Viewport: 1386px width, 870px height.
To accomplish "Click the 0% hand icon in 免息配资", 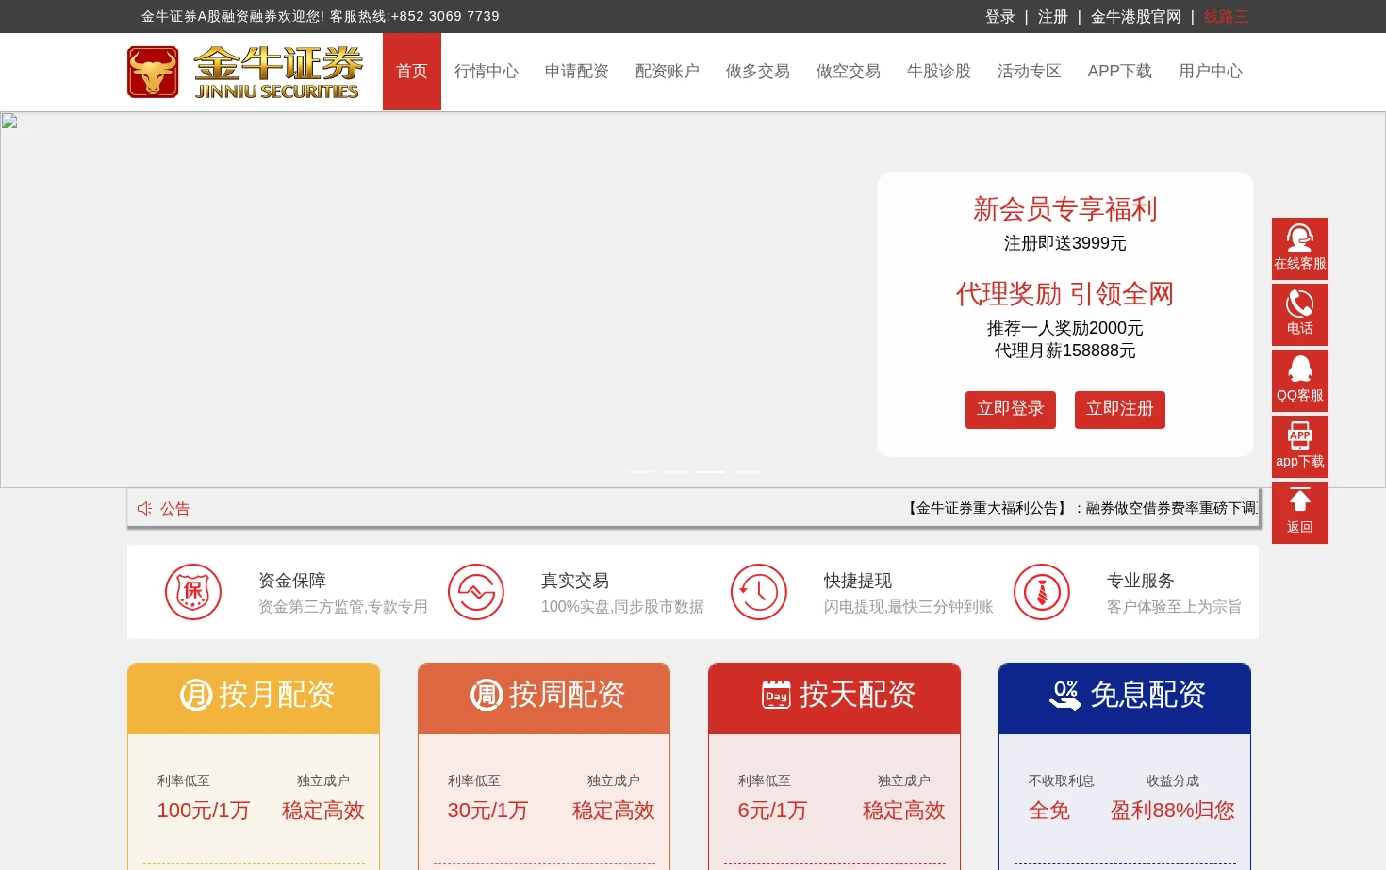I will [x=1065, y=695].
